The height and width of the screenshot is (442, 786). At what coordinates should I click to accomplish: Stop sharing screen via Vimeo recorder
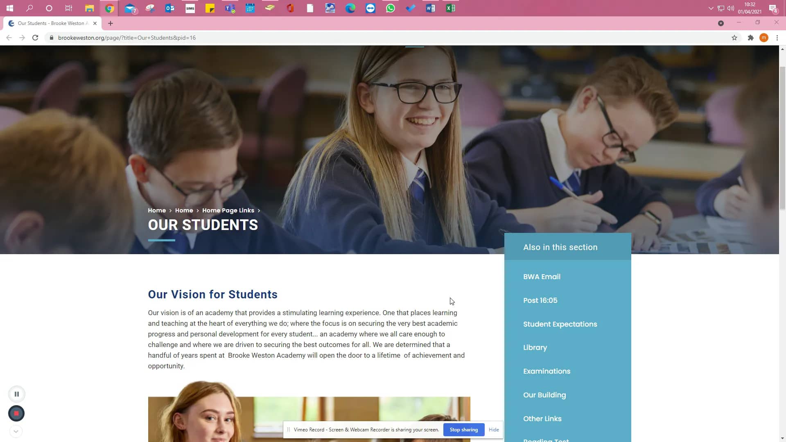464,430
